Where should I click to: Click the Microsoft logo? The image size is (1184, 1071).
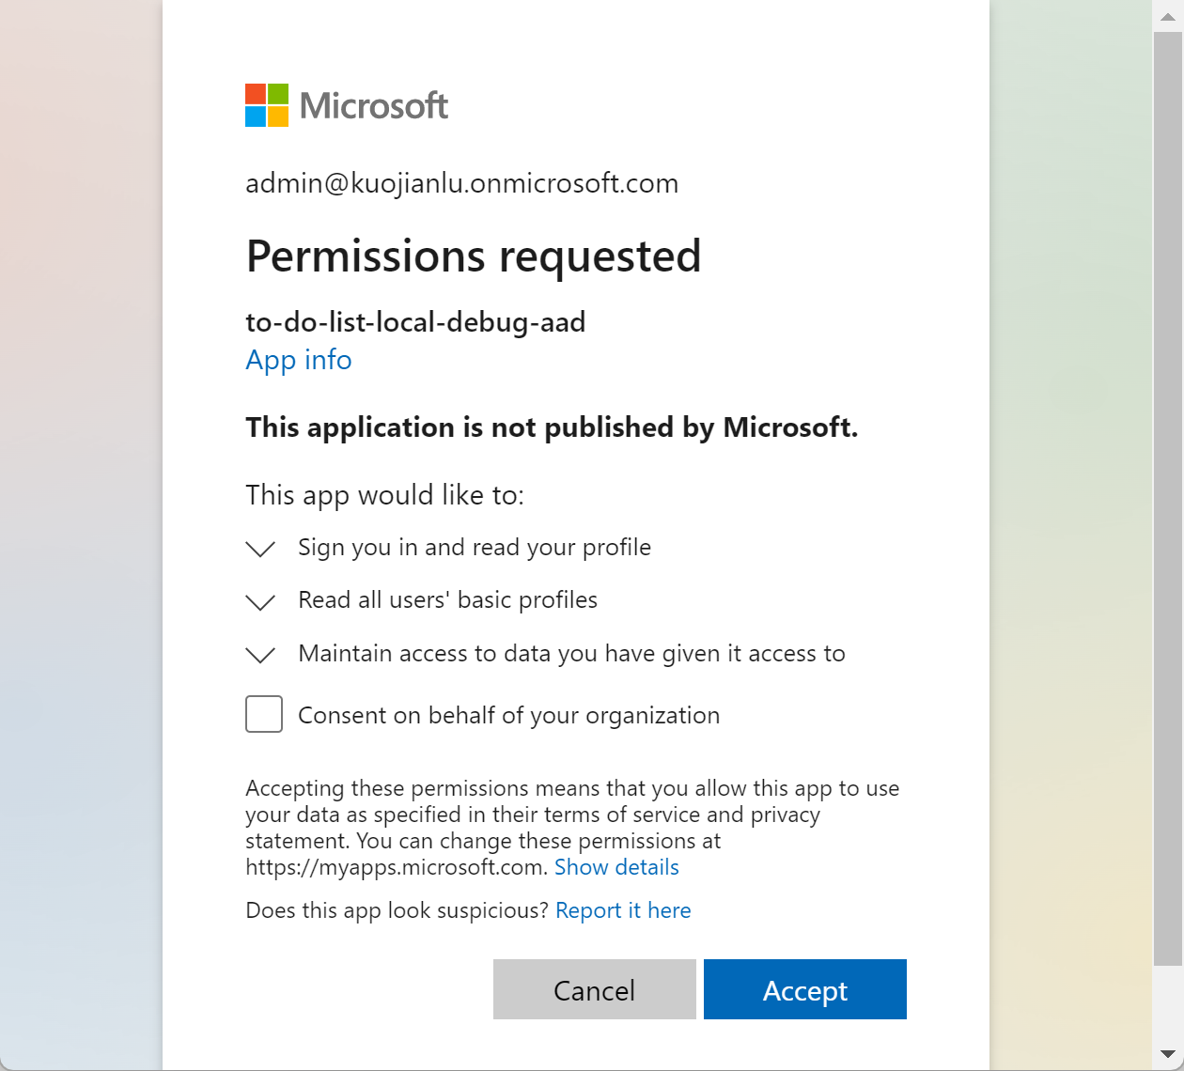tap(347, 105)
